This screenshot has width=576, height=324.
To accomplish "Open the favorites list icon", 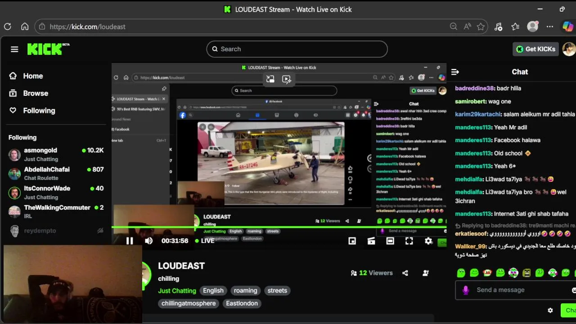I will point(515,27).
